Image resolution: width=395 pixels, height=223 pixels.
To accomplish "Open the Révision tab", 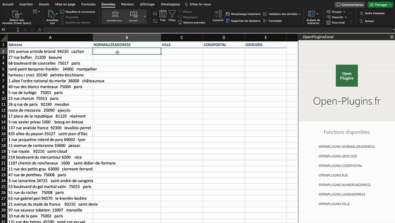I will [127, 4].
